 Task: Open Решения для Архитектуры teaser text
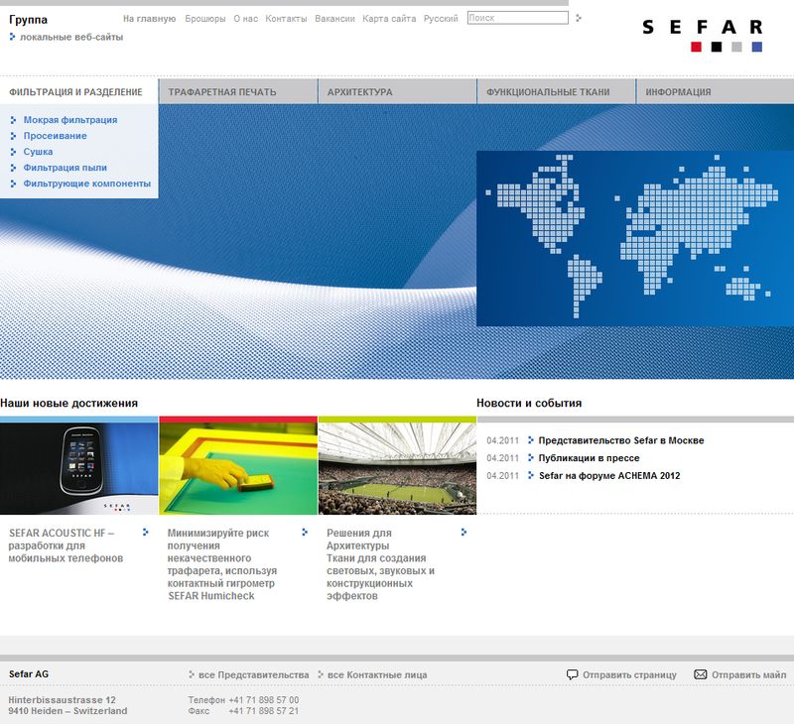coord(381,564)
